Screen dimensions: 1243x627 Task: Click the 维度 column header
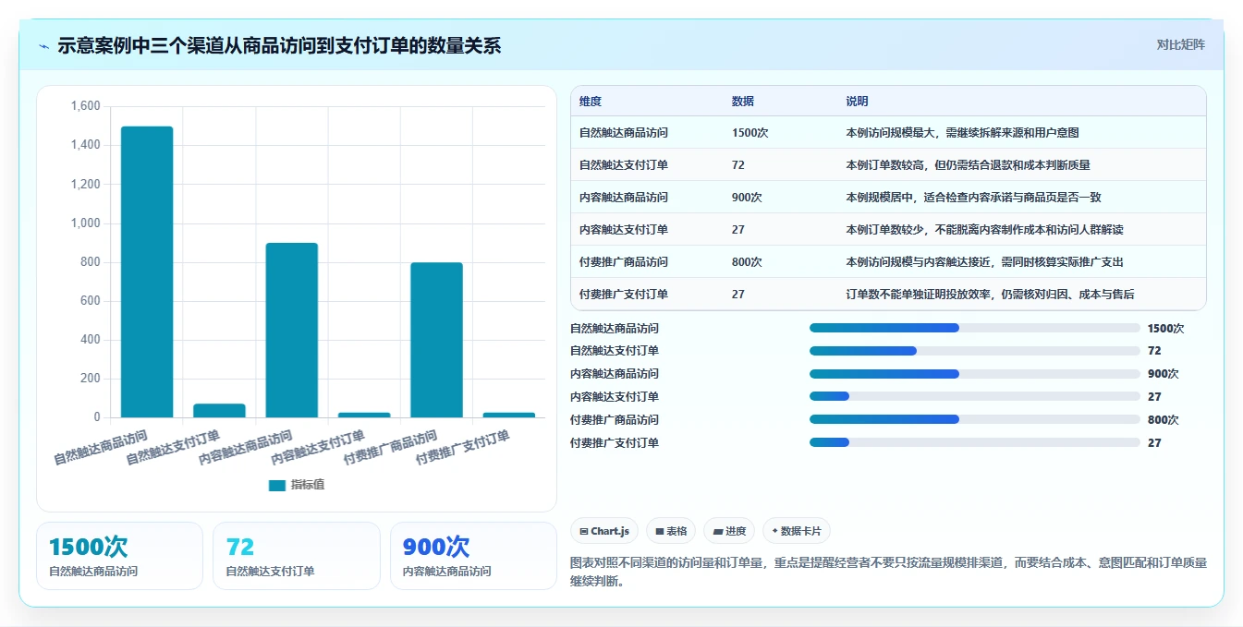point(590,102)
